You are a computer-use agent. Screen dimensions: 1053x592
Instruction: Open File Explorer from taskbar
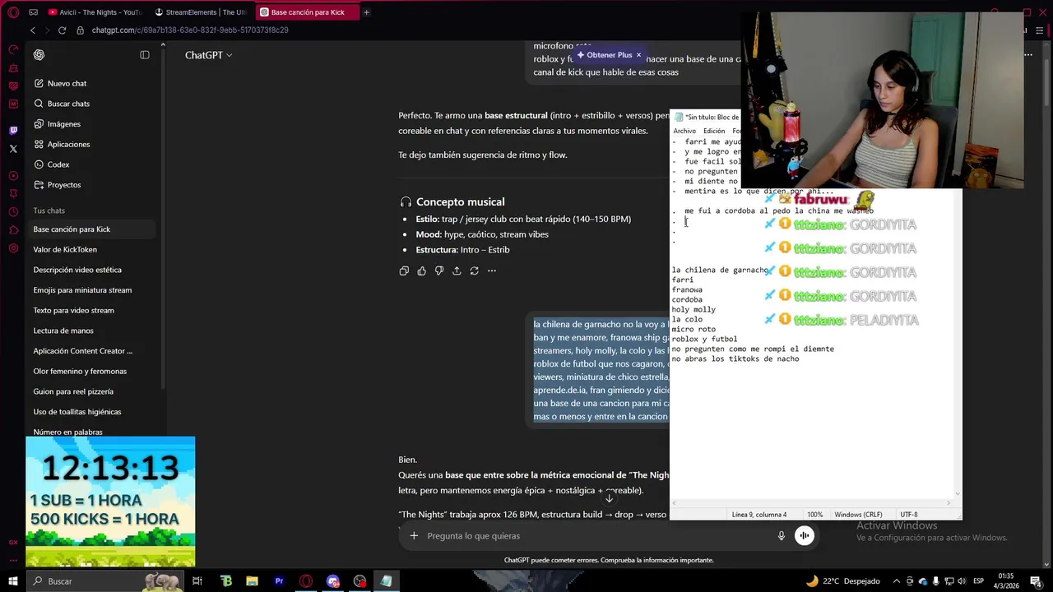(x=253, y=581)
